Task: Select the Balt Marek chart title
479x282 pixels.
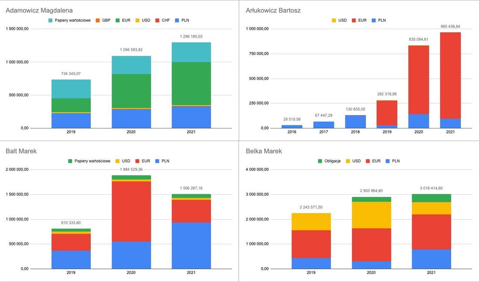Action: [x=21, y=151]
